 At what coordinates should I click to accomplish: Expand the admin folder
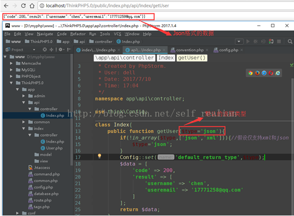[24, 96]
